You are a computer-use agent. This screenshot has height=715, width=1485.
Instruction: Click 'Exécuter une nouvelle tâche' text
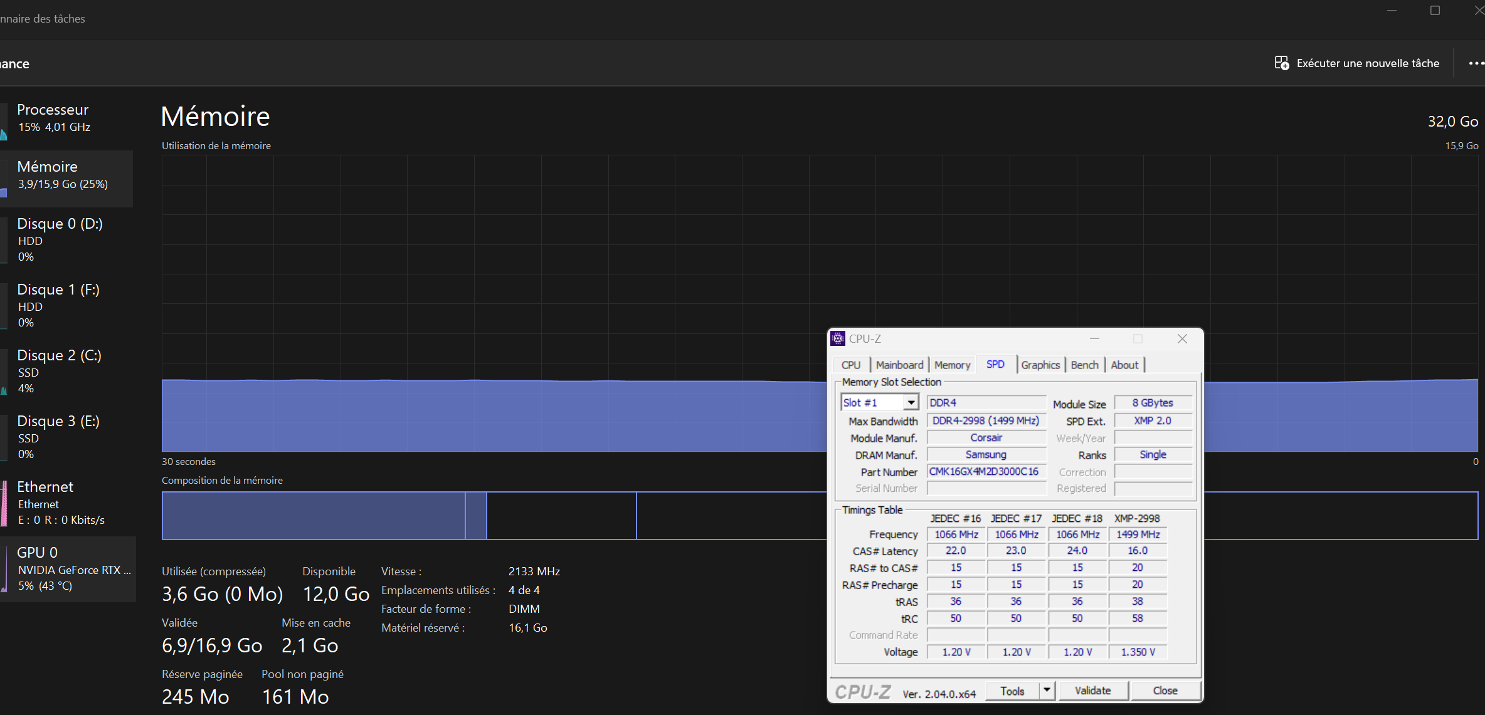click(x=1368, y=63)
